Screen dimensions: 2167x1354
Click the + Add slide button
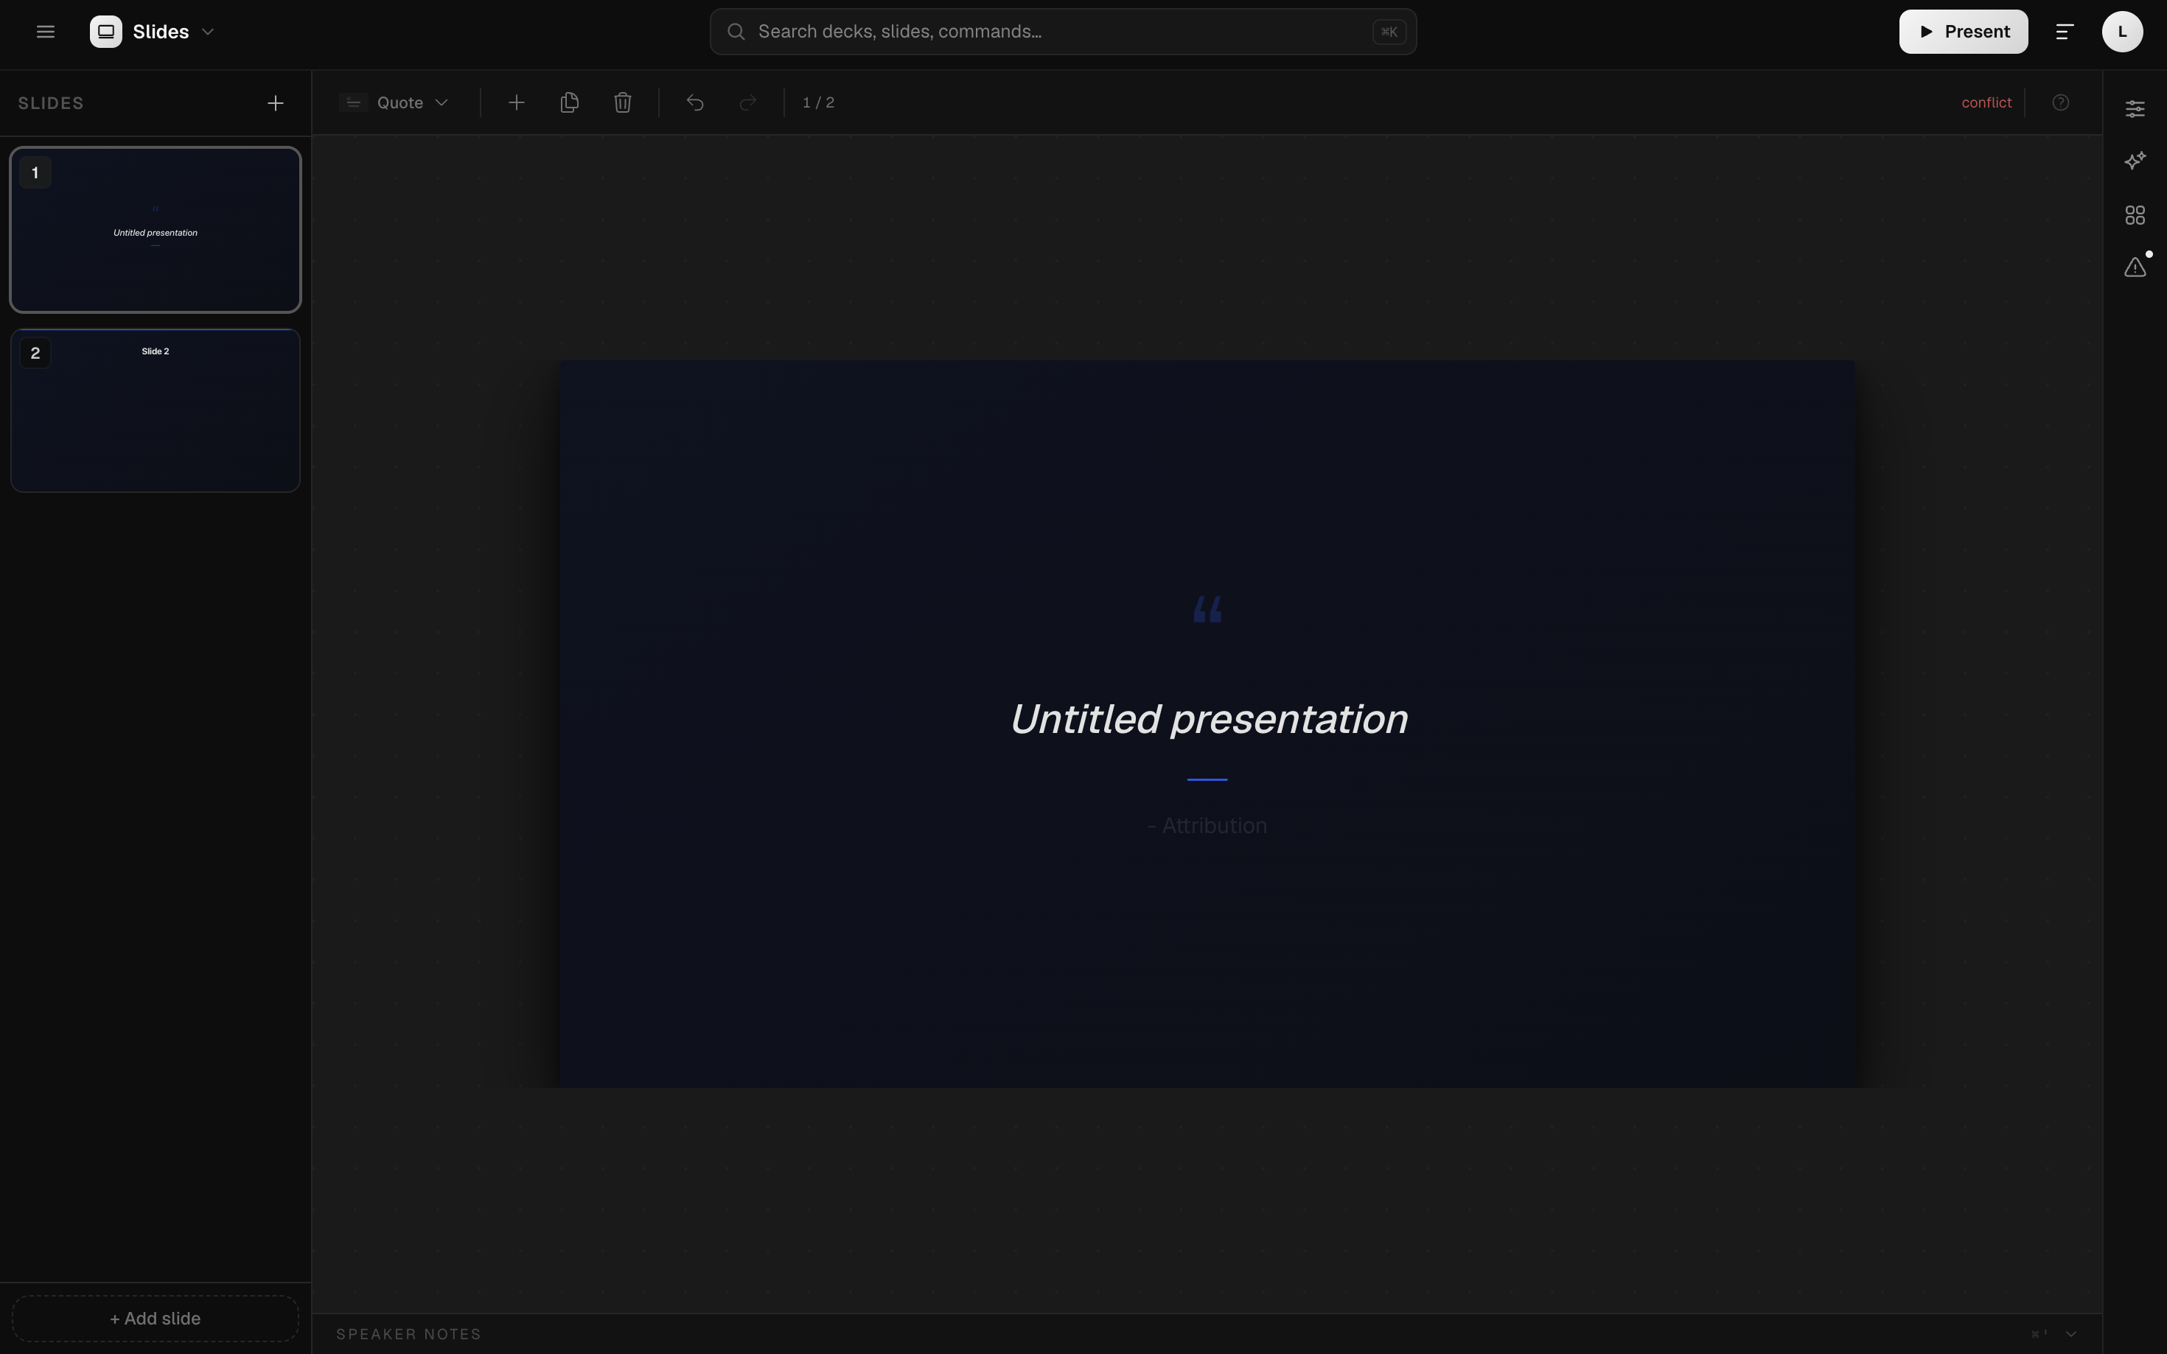[x=155, y=1318]
